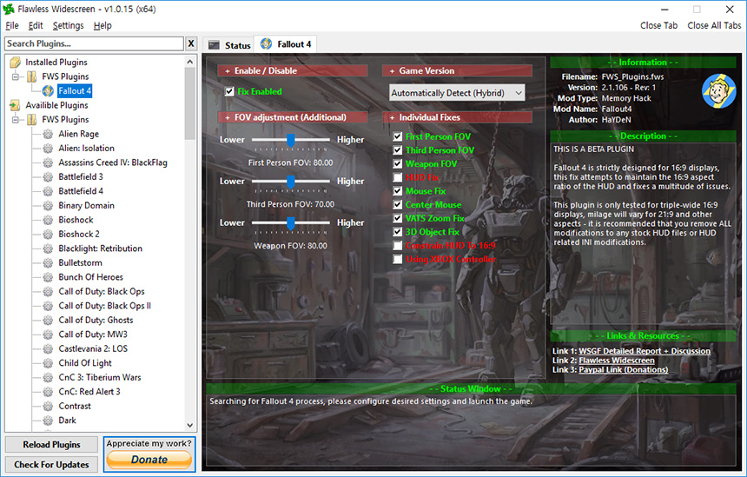Click the Weapon FOV slider handle

click(x=291, y=222)
